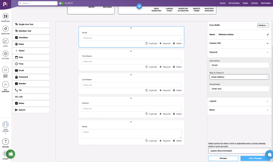Open the Dashboard sidebar icon

5,16
